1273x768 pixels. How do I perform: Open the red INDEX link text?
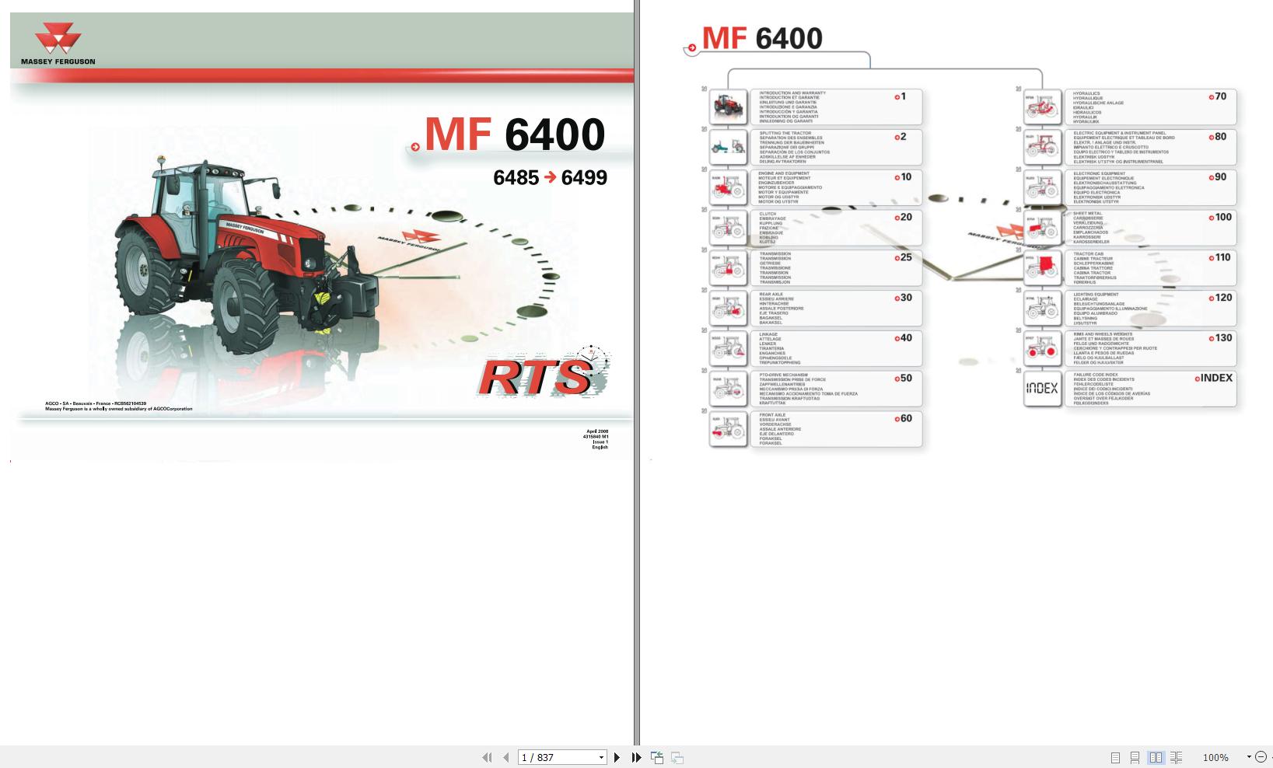pos(1215,379)
